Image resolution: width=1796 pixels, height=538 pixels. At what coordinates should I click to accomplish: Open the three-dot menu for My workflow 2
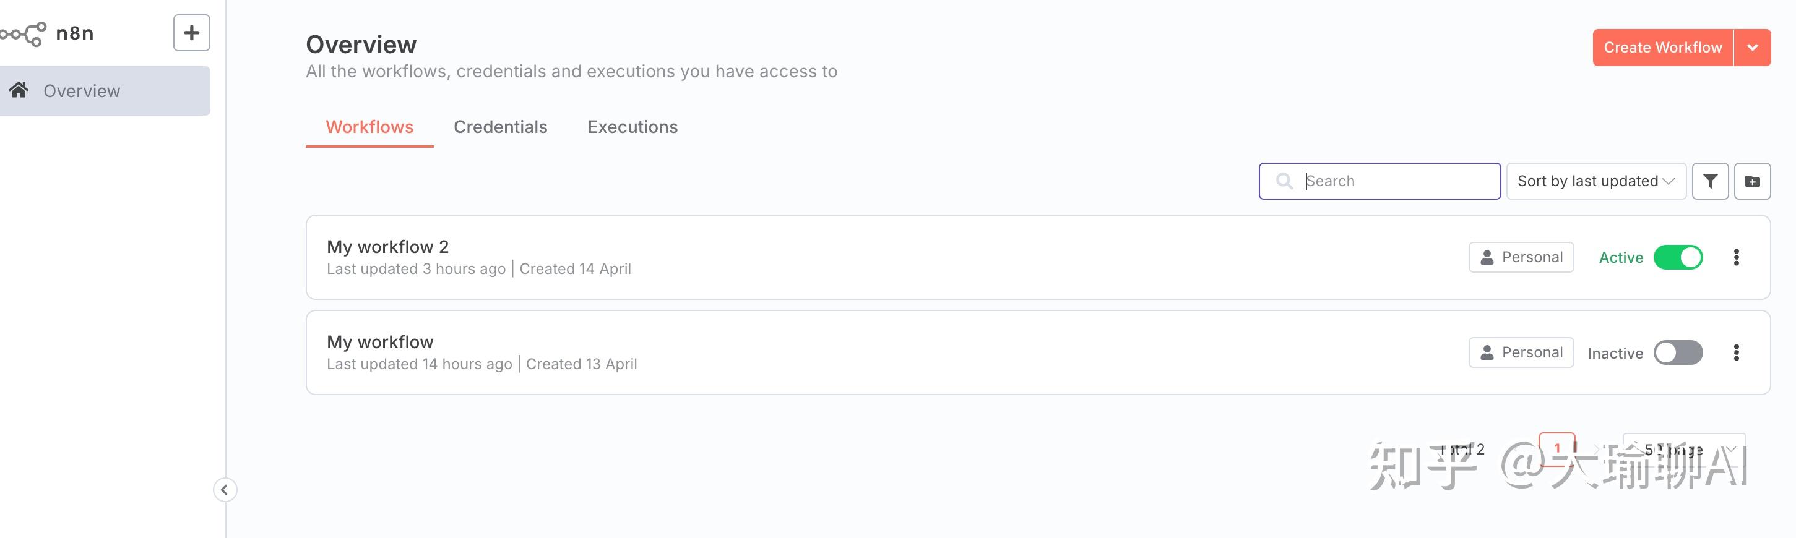(x=1736, y=257)
